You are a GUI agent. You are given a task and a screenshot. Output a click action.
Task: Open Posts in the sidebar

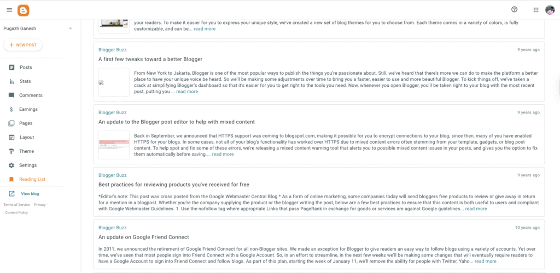click(26, 67)
